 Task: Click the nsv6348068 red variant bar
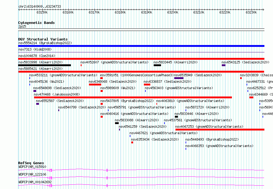95,85
